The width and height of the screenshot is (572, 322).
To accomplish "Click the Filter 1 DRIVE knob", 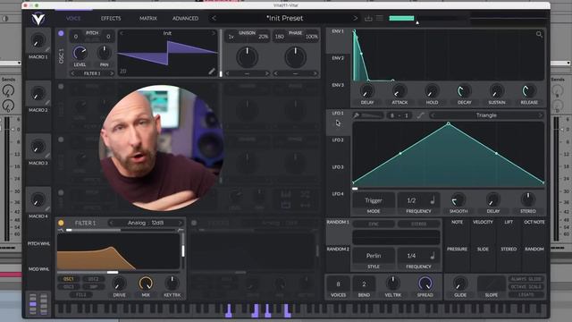I will coord(119,284).
